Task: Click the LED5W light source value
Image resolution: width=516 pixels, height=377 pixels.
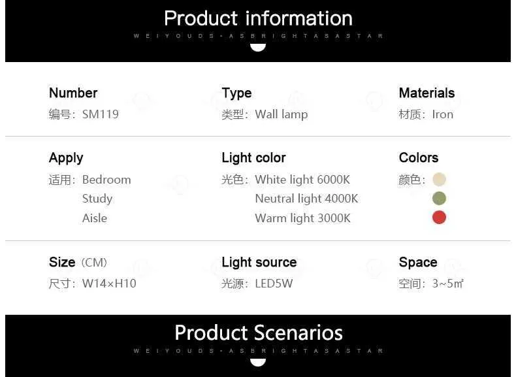Action: pos(274,284)
